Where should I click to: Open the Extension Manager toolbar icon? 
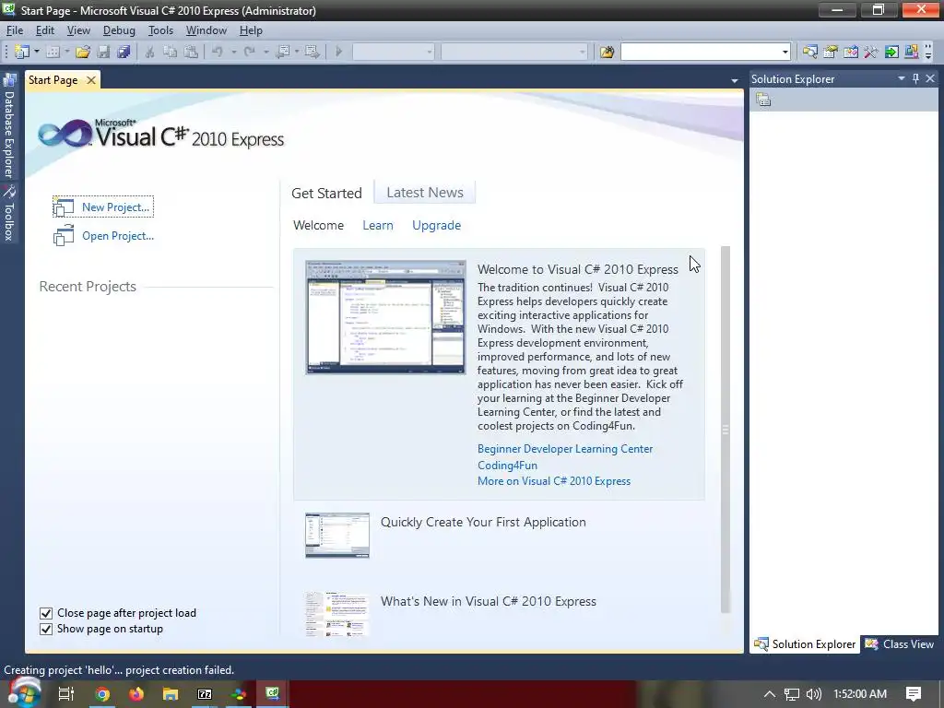(x=912, y=52)
